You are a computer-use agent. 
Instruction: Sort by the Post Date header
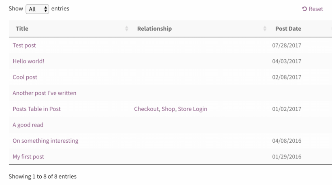[288, 29]
